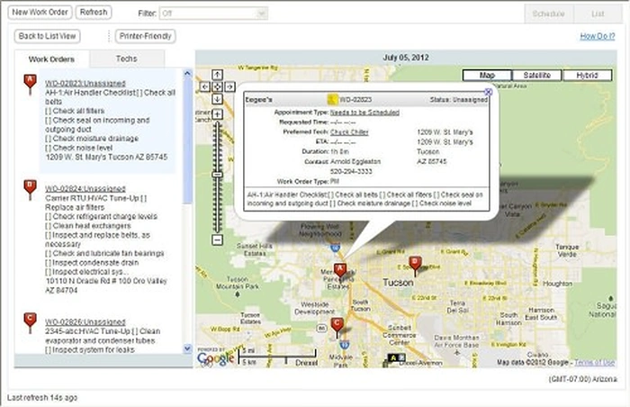
Task: Click Needs to be Scheduled appointment link
Action: (x=364, y=113)
